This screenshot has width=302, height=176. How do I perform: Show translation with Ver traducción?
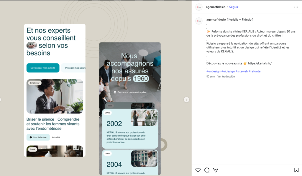click(226, 77)
